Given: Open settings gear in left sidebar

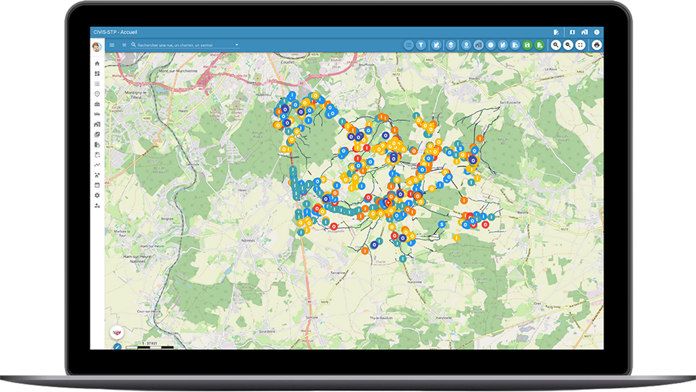Looking at the screenshot, I should pyautogui.click(x=97, y=195).
